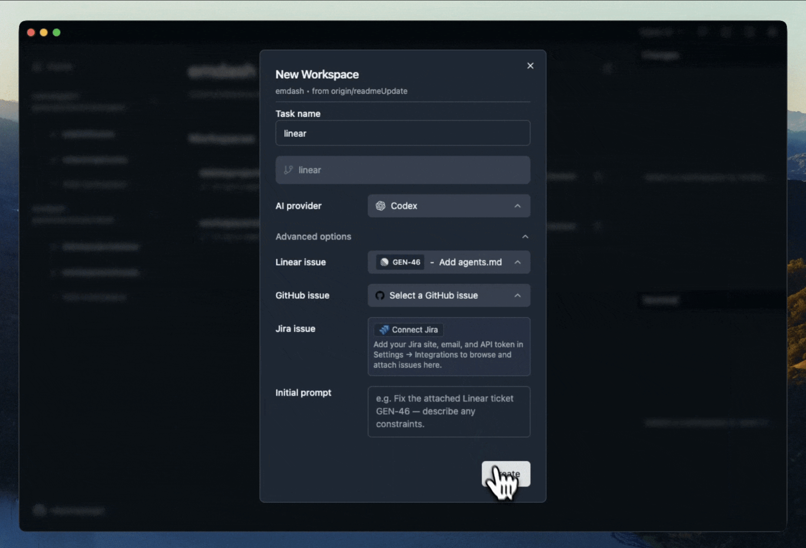806x548 pixels.
Task: Click the GitHub octocat icon
Action: point(380,296)
